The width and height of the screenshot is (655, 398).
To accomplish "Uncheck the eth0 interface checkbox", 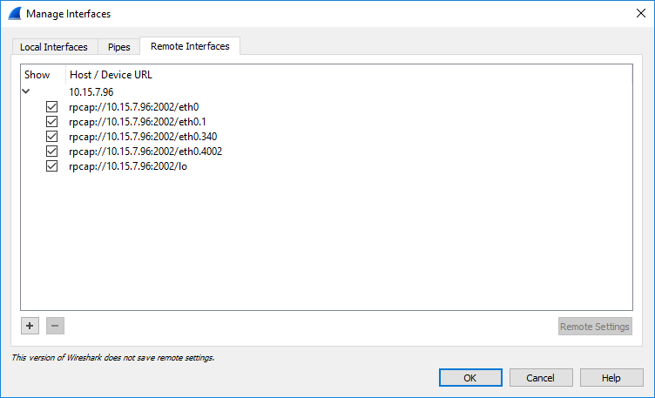I will click(x=51, y=107).
